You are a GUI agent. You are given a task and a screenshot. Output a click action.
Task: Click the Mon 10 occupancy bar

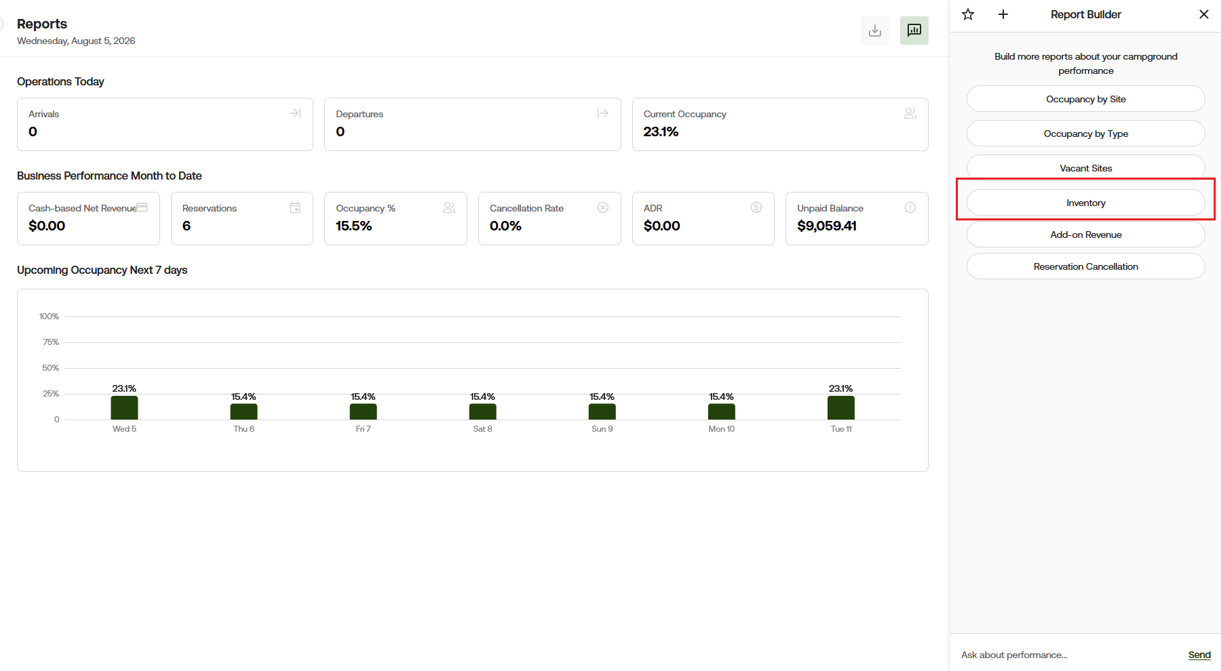[x=721, y=411]
